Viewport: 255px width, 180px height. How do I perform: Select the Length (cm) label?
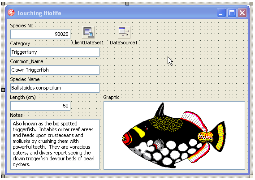tap(23, 97)
